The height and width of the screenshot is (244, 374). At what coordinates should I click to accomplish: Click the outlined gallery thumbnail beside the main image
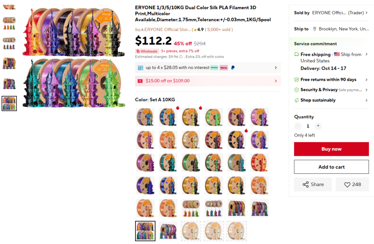click(9, 103)
